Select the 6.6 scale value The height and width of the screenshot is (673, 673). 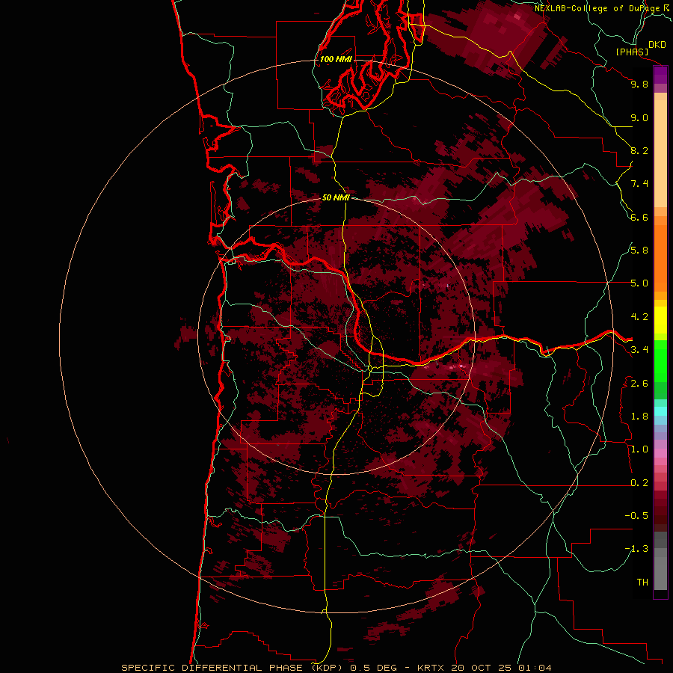coord(639,217)
